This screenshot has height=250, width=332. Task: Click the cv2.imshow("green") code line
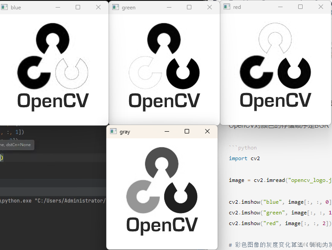280,213
